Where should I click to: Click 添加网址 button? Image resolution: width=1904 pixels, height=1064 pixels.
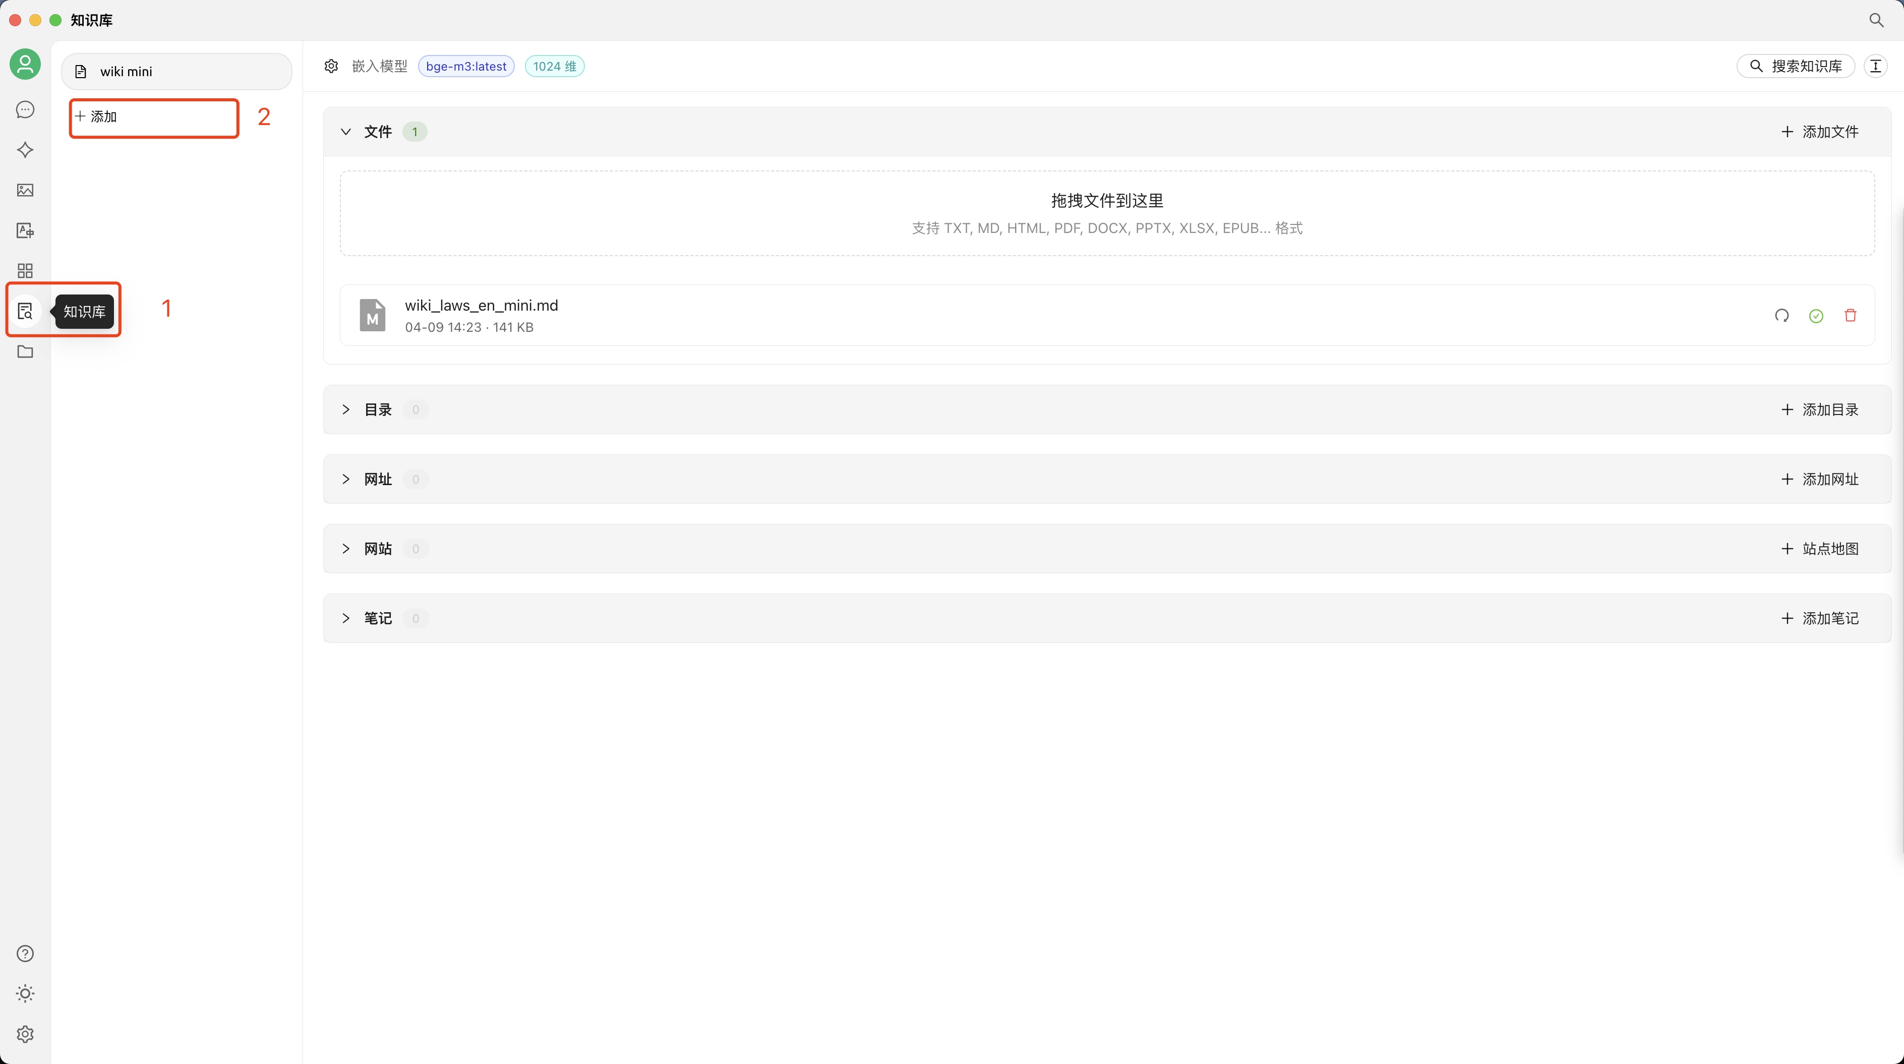[1820, 479]
